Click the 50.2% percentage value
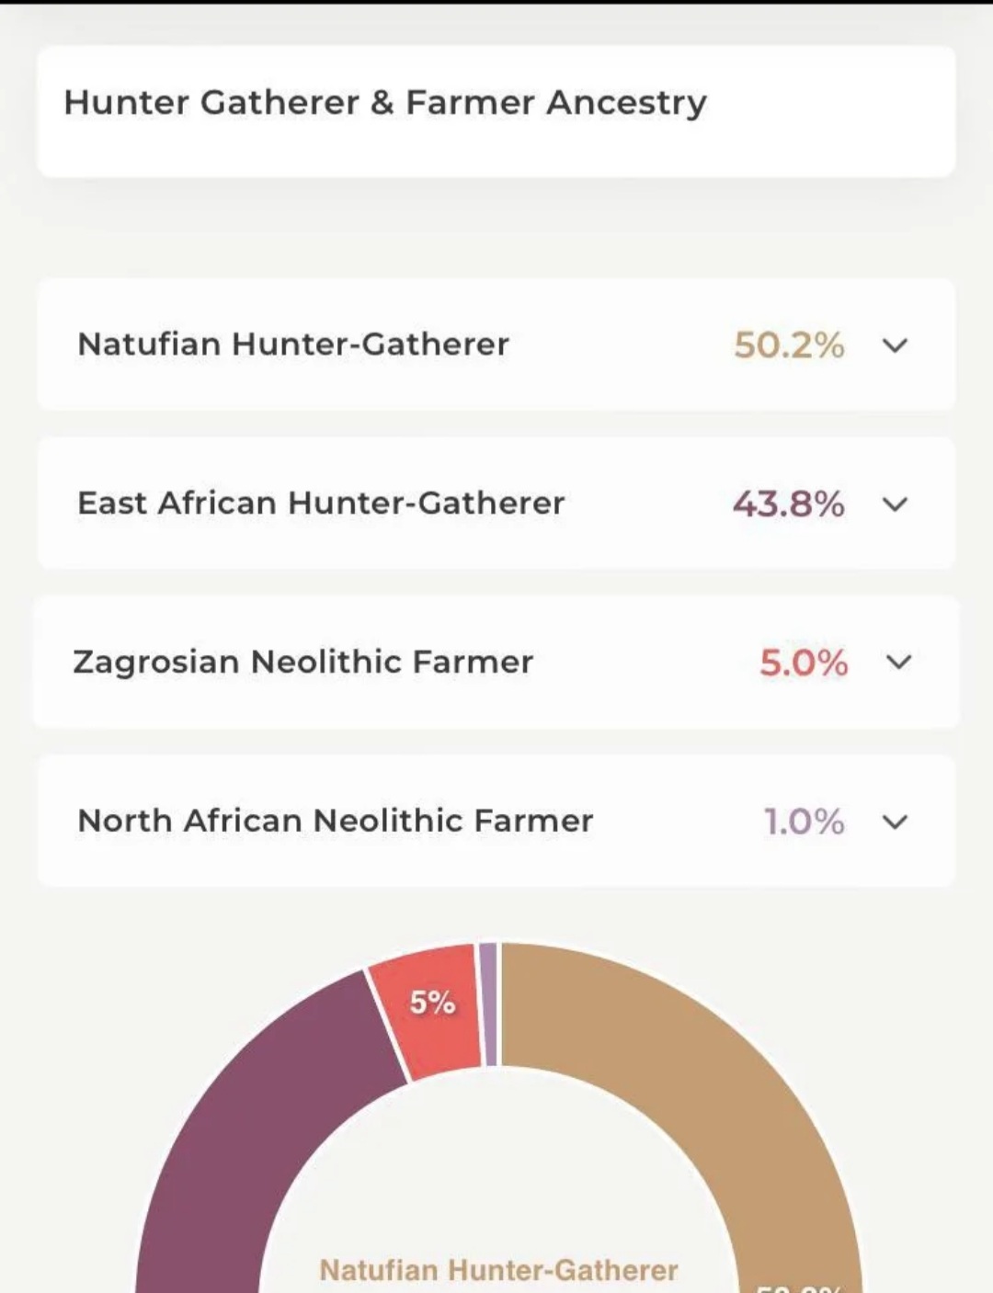Viewport: 993px width, 1293px height. (x=789, y=346)
